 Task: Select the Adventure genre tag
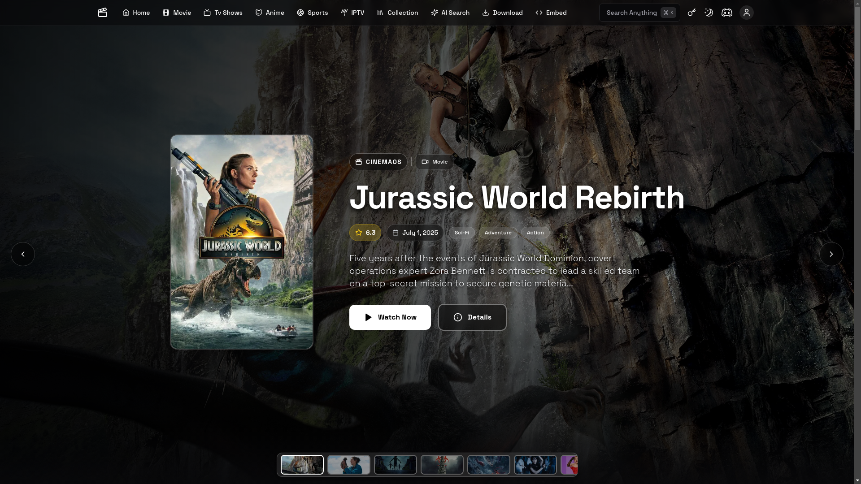498,233
